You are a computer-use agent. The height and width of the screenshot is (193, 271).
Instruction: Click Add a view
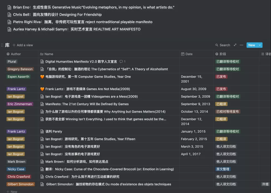point(23,45)
